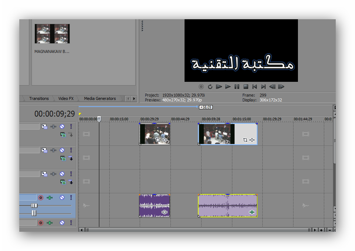This screenshot has height=251, width=355.
Task: Open automation settings on the first video track
Action: [53, 127]
